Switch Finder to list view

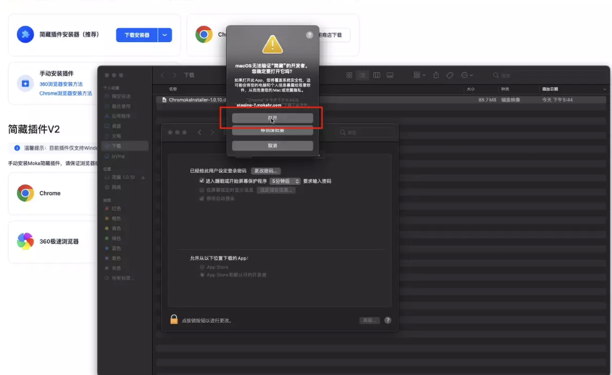pos(363,75)
